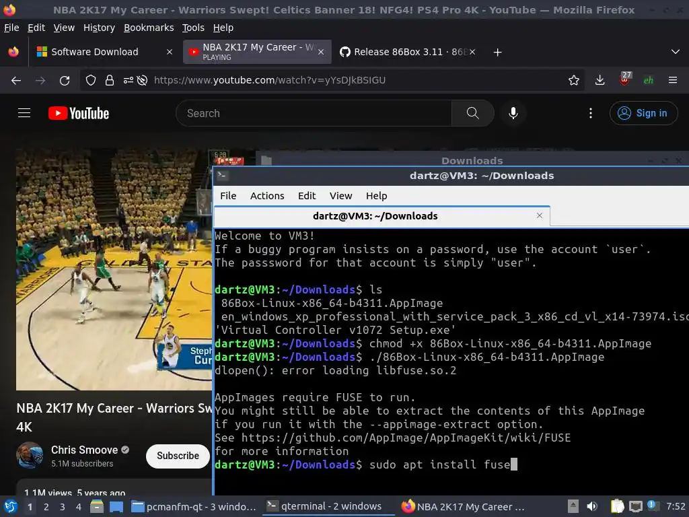Go back one page
Image resolution: width=689 pixels, height=517 pixels.
[x=16, y=81]
